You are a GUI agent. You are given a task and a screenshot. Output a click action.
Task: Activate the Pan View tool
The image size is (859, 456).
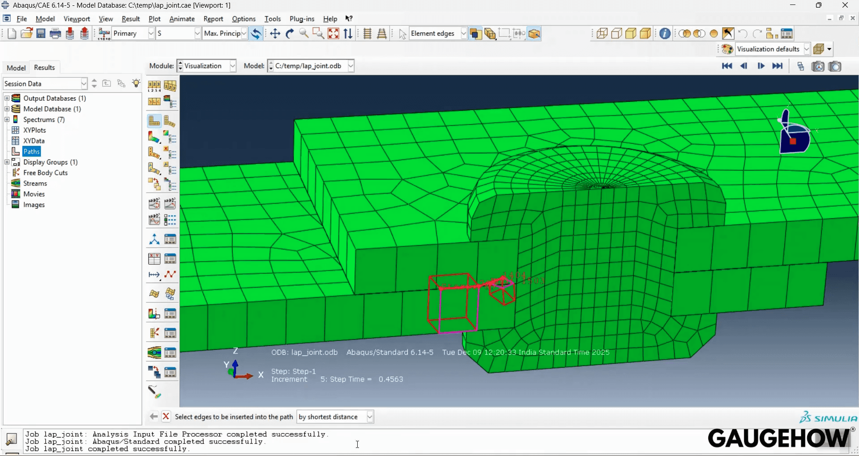(274, 33)
